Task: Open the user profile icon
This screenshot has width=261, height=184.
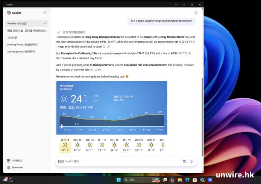Action: pyautogui.click(x=196, y=13)
